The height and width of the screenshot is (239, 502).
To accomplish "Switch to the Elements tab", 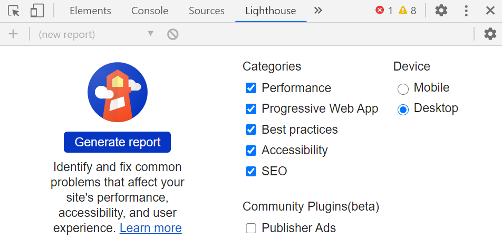I will [90, 11].
